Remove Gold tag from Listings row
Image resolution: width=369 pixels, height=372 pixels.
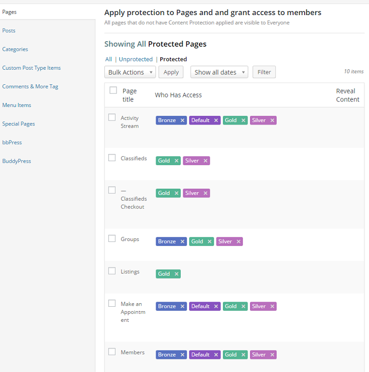(x=176, y=274)
